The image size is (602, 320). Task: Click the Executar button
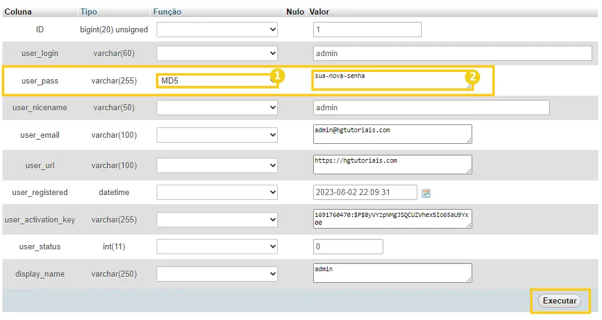click(560, 300)
